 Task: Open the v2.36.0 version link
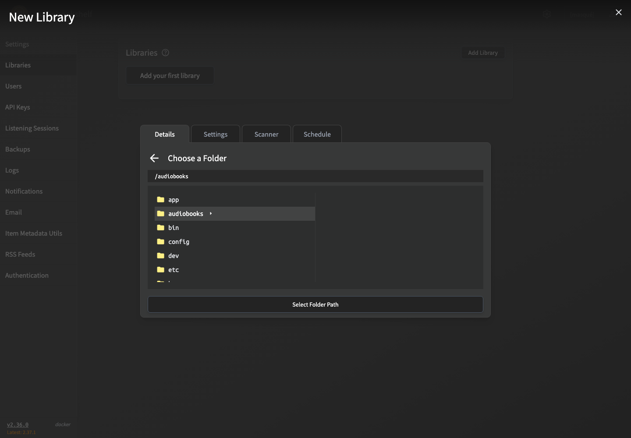click(18, 424)
